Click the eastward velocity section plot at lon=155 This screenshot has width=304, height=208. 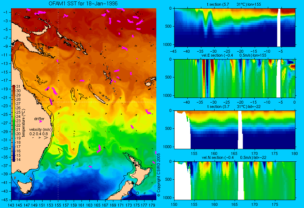click(x=235, y=78)
